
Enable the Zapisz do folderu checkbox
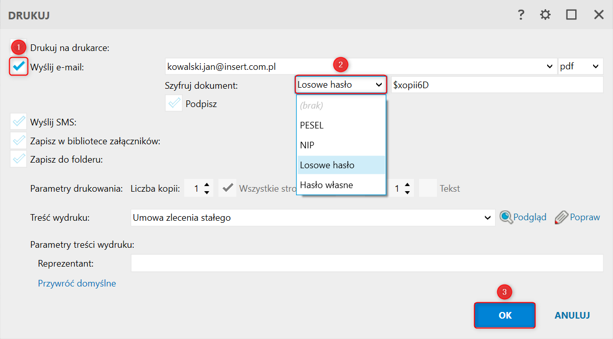pyautogui.click(x=19, y=160)
